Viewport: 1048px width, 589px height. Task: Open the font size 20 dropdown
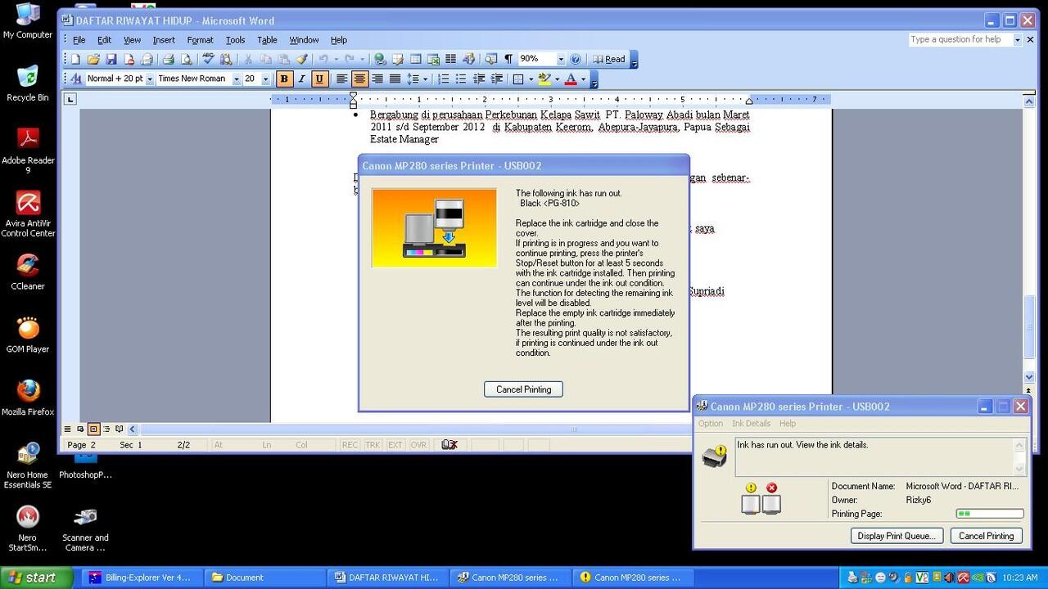click(x=265, y=79)
